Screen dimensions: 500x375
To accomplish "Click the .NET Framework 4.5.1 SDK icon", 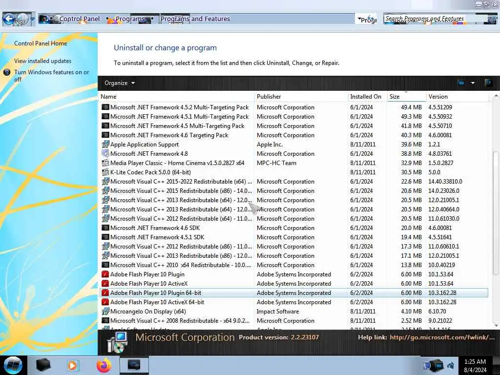I will coord(105,237).
